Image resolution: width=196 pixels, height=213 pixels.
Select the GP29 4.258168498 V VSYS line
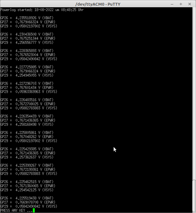[x=27, y=124]
